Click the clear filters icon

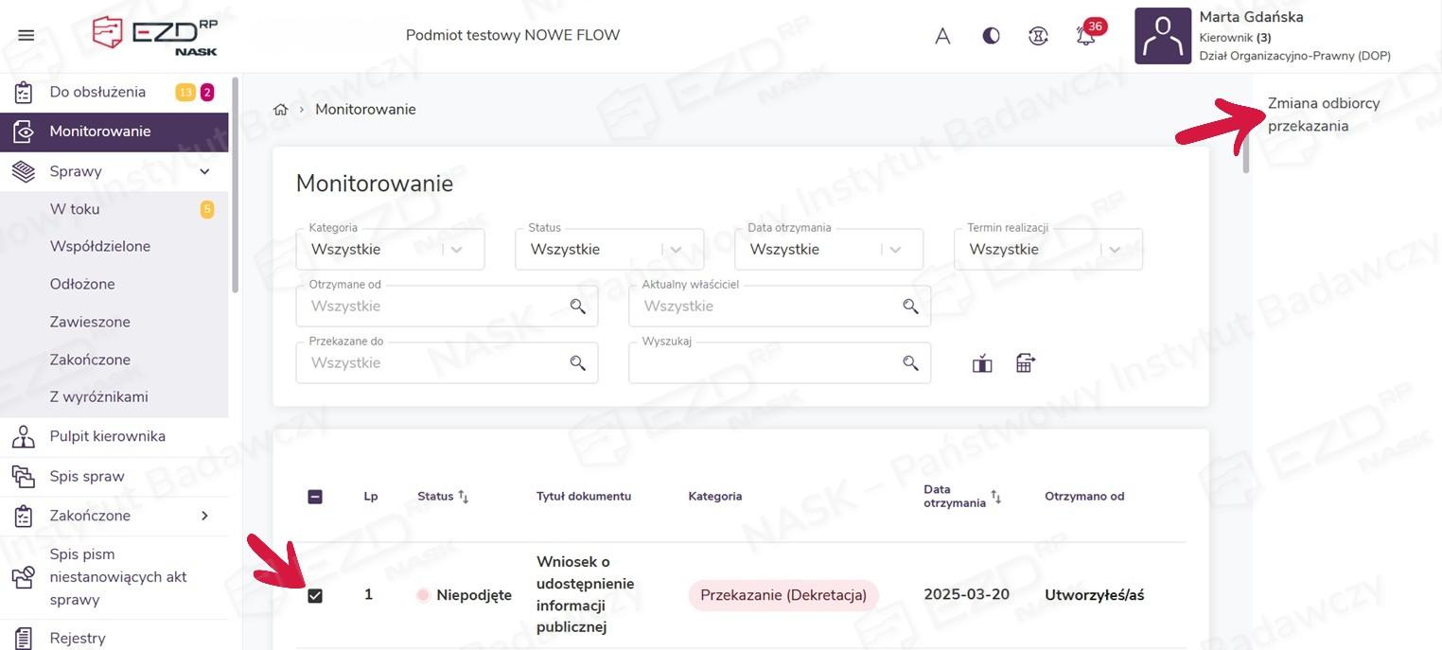coord(982,363)
